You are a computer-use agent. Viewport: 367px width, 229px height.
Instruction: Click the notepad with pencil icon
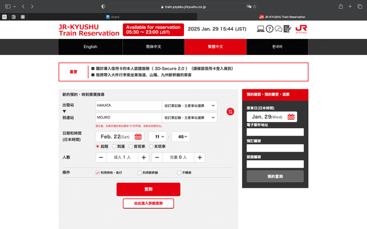coord(287,29)
